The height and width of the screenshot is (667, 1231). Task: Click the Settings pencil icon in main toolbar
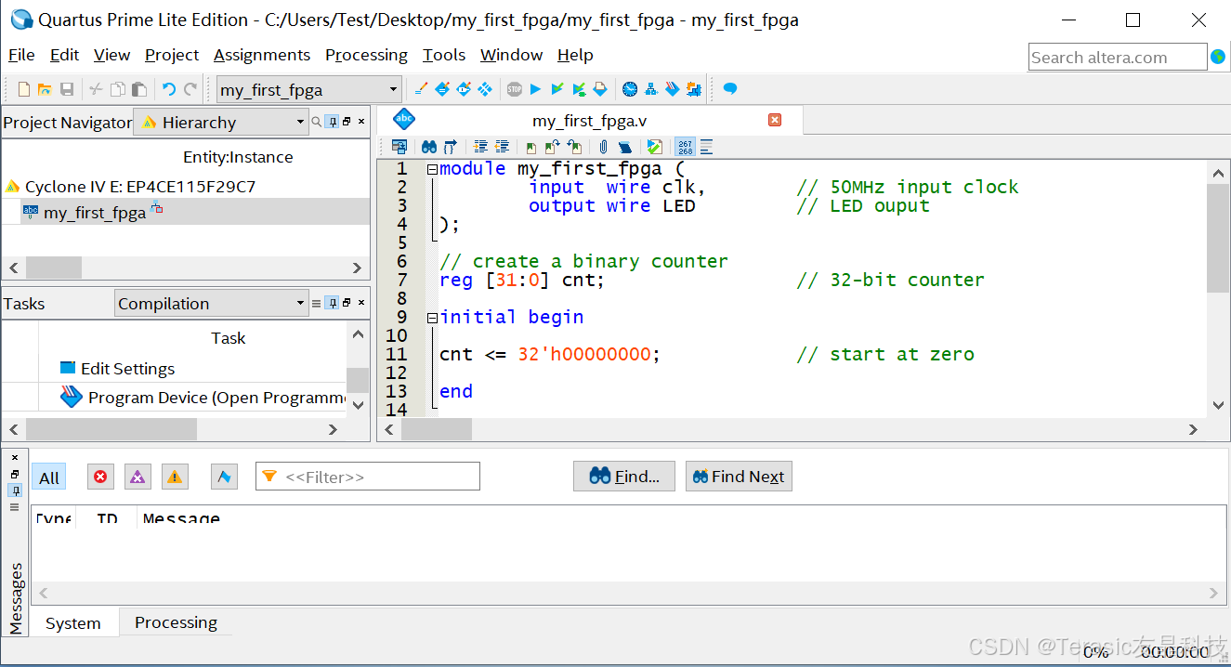[421, 89]
